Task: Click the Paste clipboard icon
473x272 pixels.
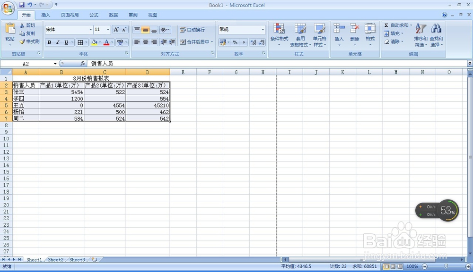Action: (10, 29)
